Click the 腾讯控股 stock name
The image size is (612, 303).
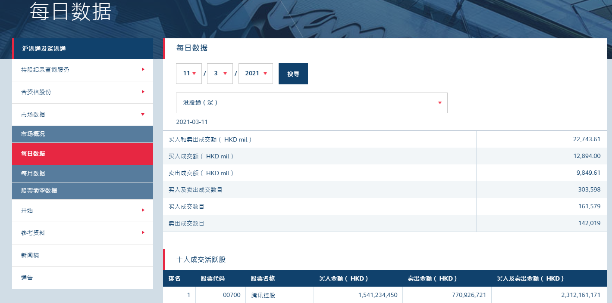pos(263,295)
